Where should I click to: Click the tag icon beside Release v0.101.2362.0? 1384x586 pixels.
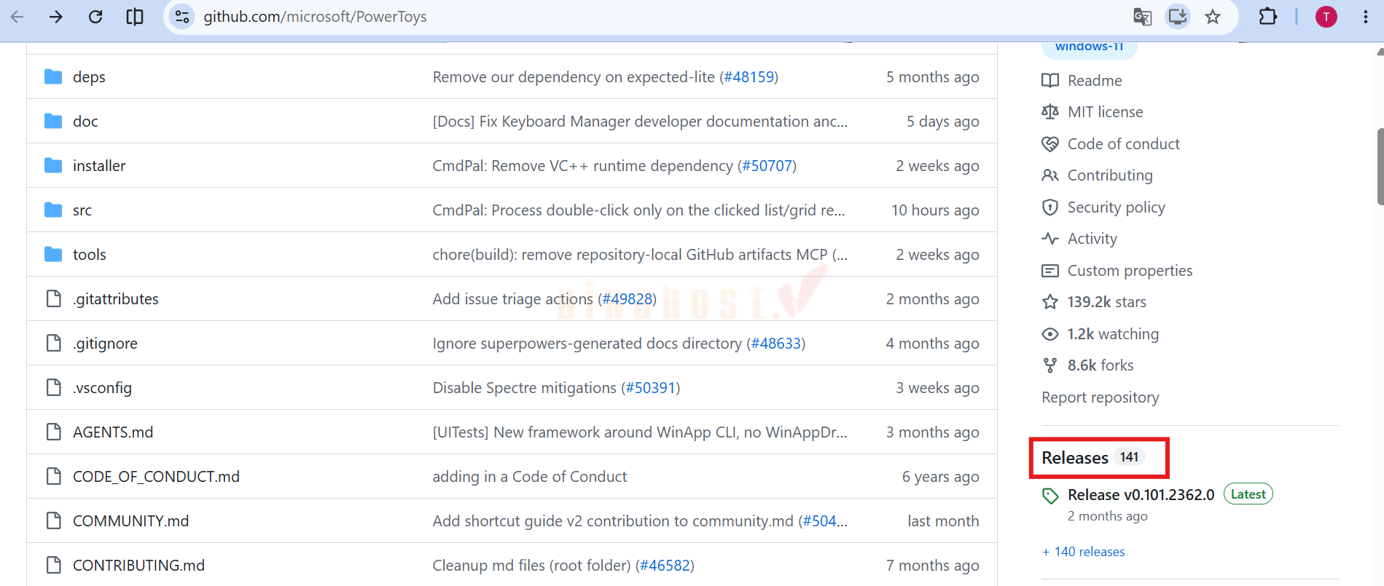(1050, 496)
